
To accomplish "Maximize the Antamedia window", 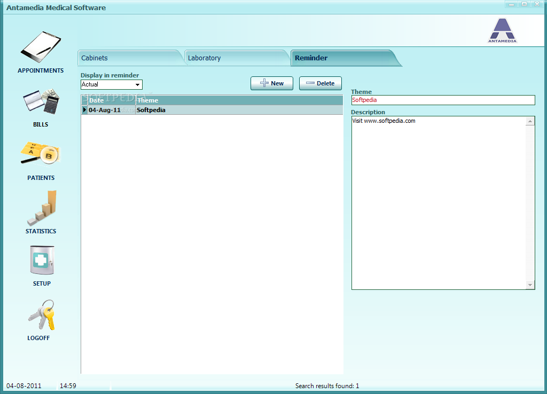I will coord(525,4).
